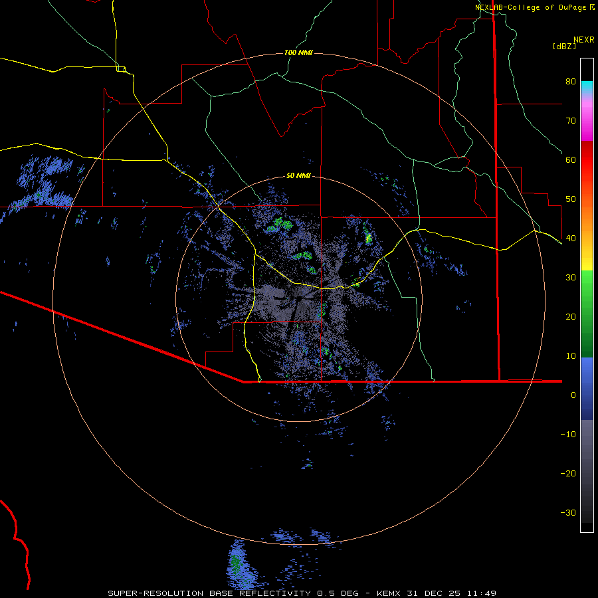Viewport: 598px width, 598px height.
Task: Click the 50 NMI range ring label
Action: [x=298, y=175]
